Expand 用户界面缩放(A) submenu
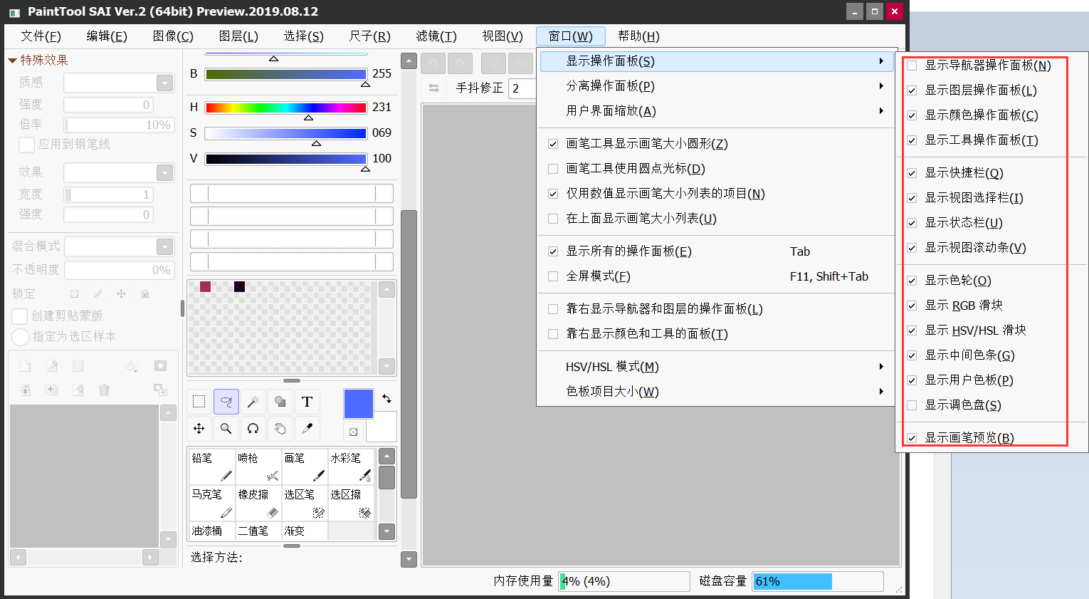The width and height of the screenshot is (1089, 599). coord(715,111)
